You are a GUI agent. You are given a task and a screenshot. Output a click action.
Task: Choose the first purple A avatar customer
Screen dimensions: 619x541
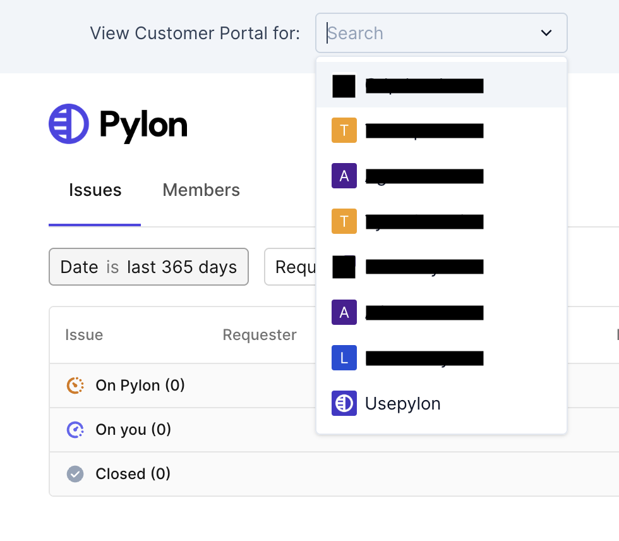407,176
